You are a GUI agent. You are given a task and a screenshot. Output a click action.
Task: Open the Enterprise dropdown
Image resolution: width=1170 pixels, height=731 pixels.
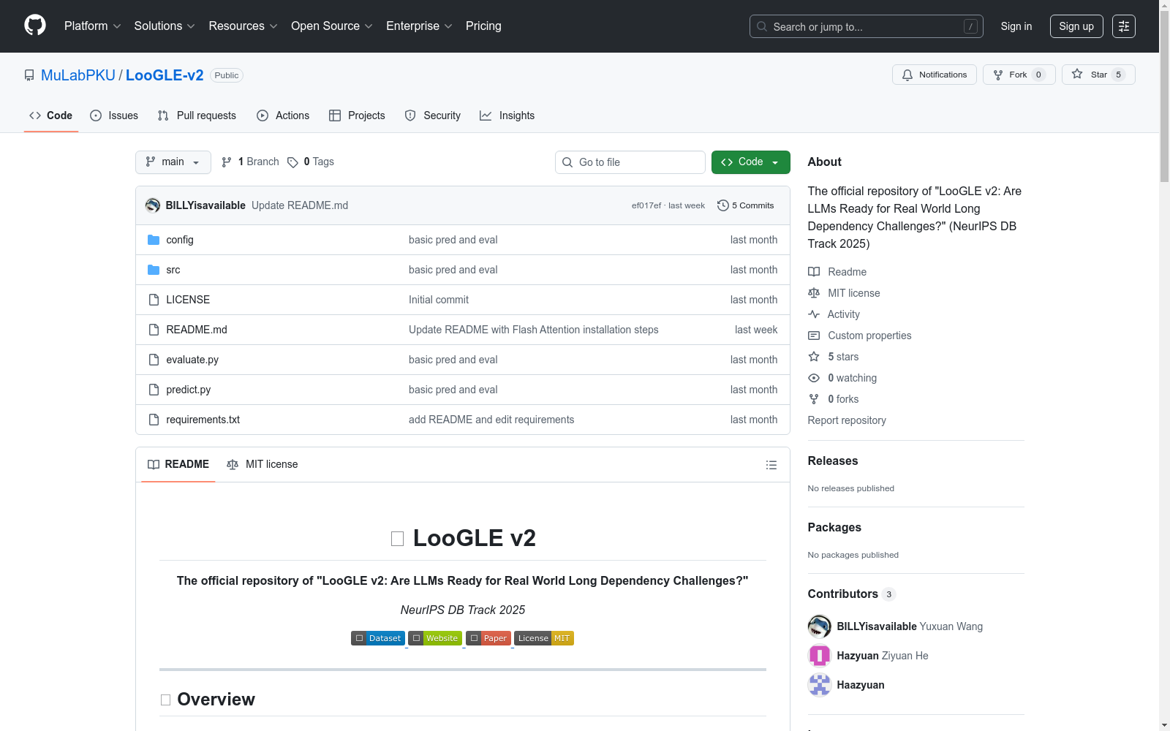(x=419, y=26)
